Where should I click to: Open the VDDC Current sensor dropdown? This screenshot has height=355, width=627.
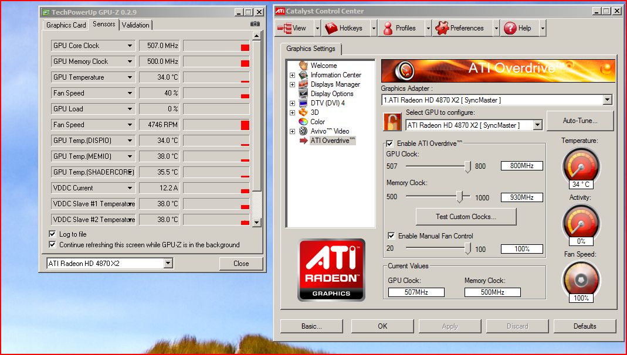pyautogui.click(x=130, y=187)
